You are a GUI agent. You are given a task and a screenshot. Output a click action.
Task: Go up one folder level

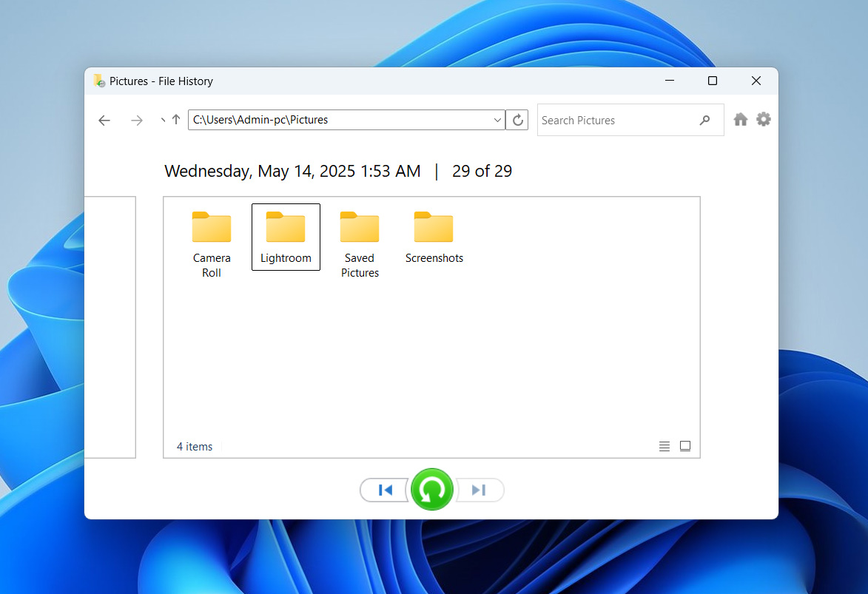[x=176, y=120]
